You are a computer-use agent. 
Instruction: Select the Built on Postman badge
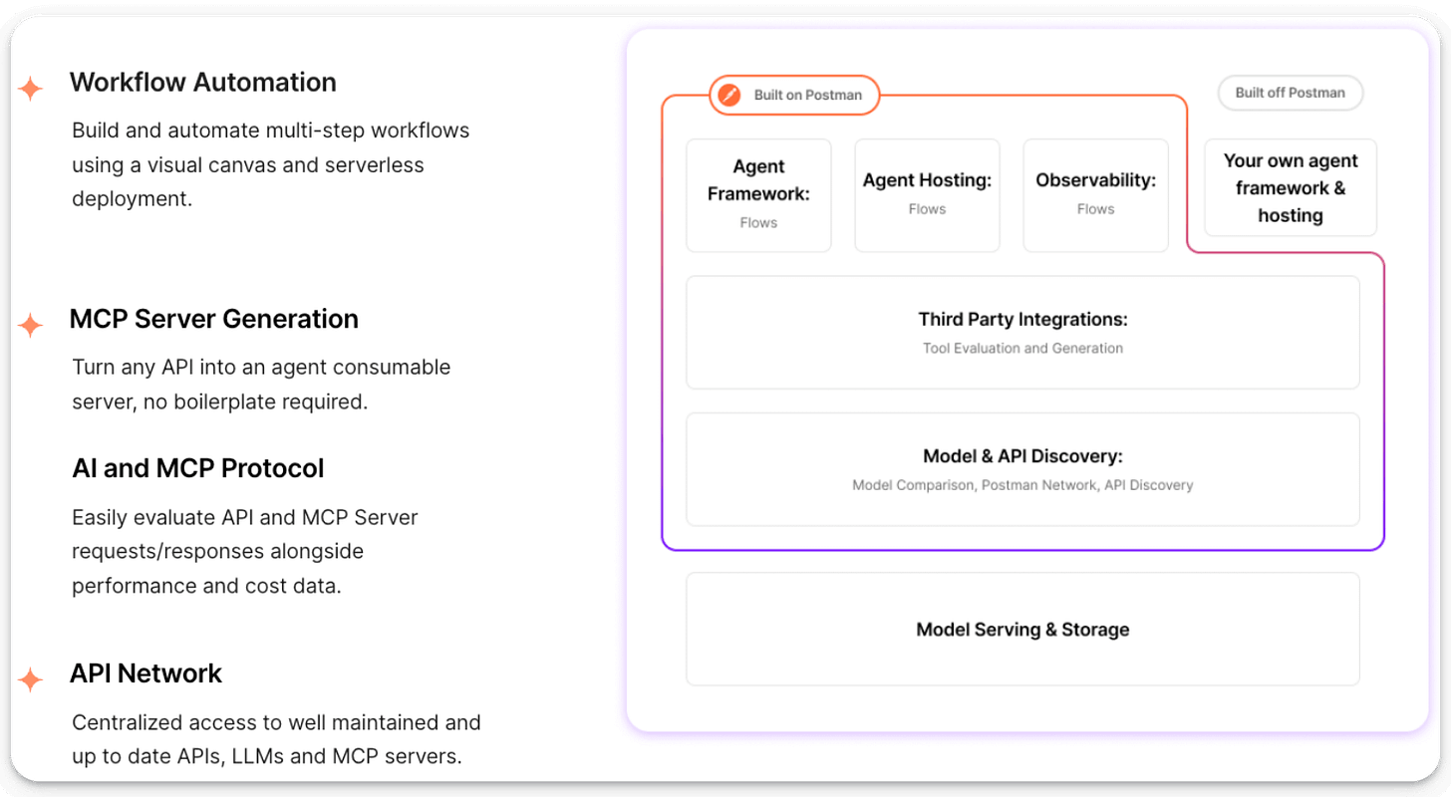click(x=795, y=96)
